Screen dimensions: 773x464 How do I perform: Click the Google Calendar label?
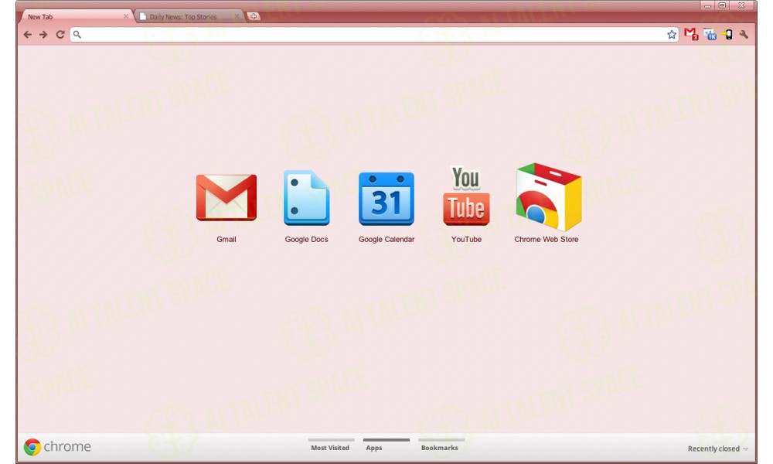click(x=386, y=239)
